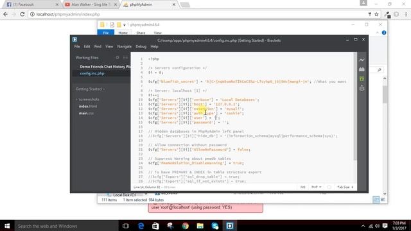Click the Brackets icon on the taskbar
The width and height of the screenshot is (411, 231).
click(230, 226)
